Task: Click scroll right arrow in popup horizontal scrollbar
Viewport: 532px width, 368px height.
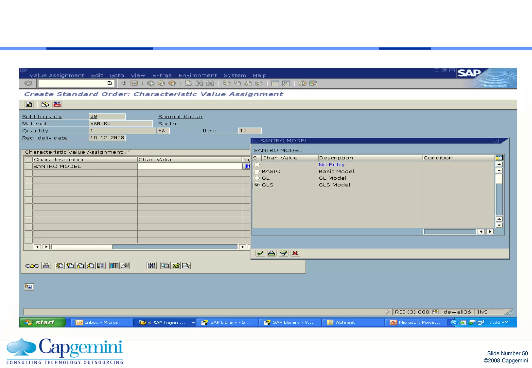Action: pos(490,231)
